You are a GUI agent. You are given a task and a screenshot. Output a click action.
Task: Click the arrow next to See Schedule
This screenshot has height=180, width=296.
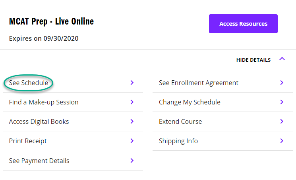click(132, 83)
